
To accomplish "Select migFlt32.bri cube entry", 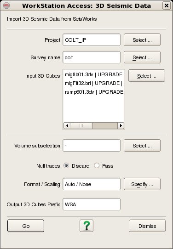I will (94, 83).
